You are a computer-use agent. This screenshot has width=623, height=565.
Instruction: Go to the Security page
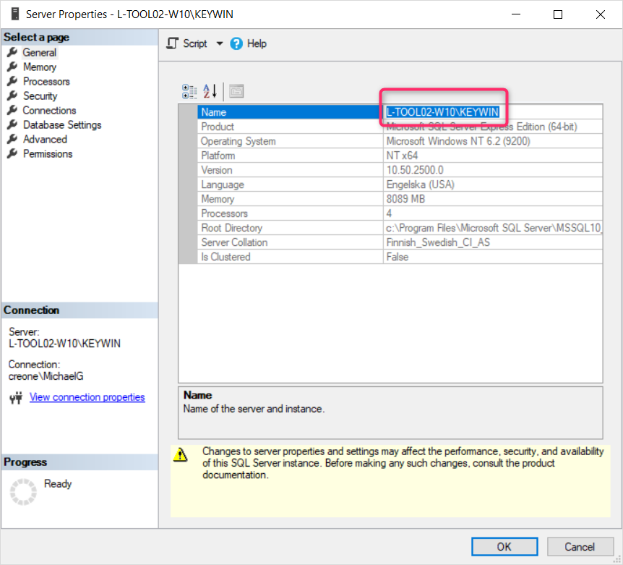coord(40,95)
